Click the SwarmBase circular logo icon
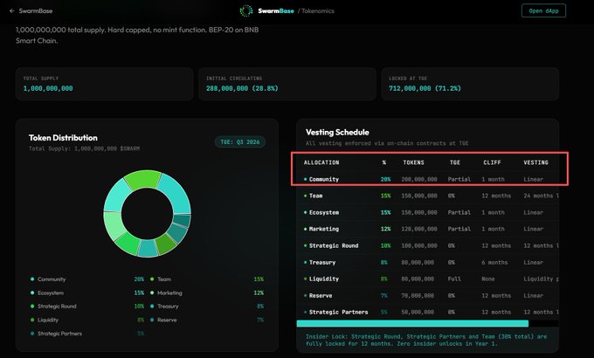The height and width of the screenshot is (358, 594). (246, 11)
